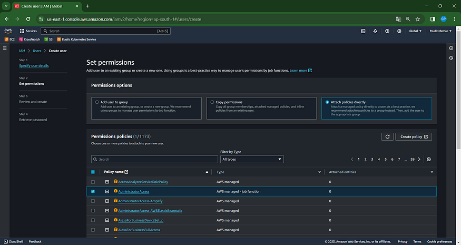Uncheck the AdministratorAccess checkbox

pos(93,191)
